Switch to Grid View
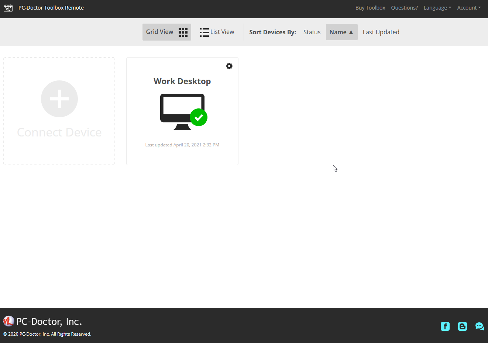This screenshot has height=343, width=488. [x=167, y=32]
